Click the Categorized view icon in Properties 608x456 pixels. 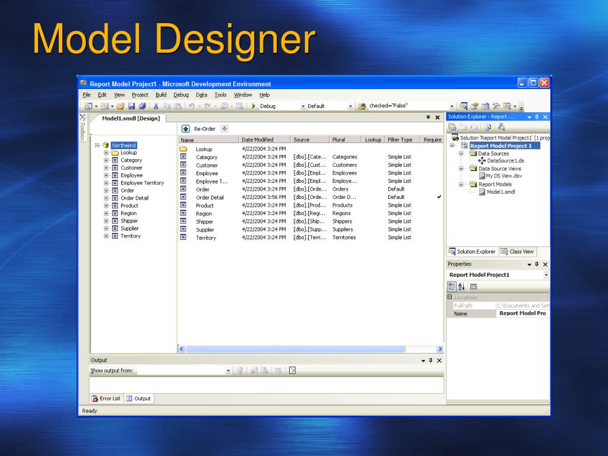[x=452, y=287]
